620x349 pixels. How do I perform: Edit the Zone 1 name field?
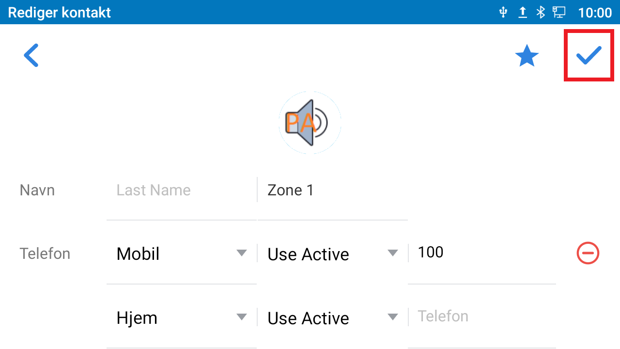tap(332, 190)
